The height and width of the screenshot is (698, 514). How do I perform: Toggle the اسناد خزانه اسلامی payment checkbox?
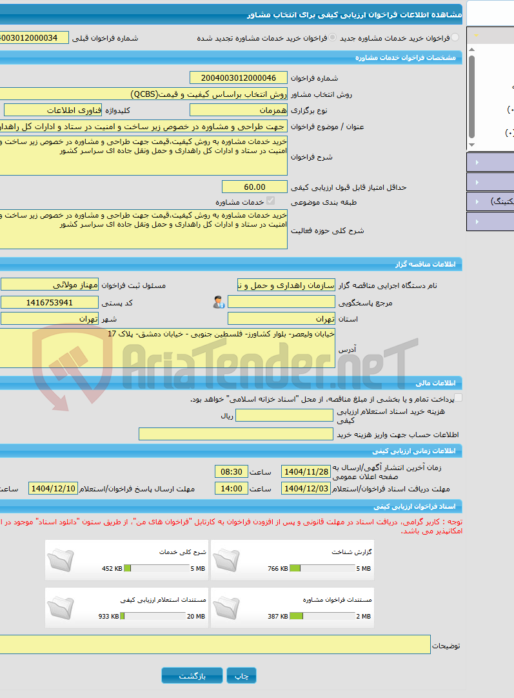459,398
